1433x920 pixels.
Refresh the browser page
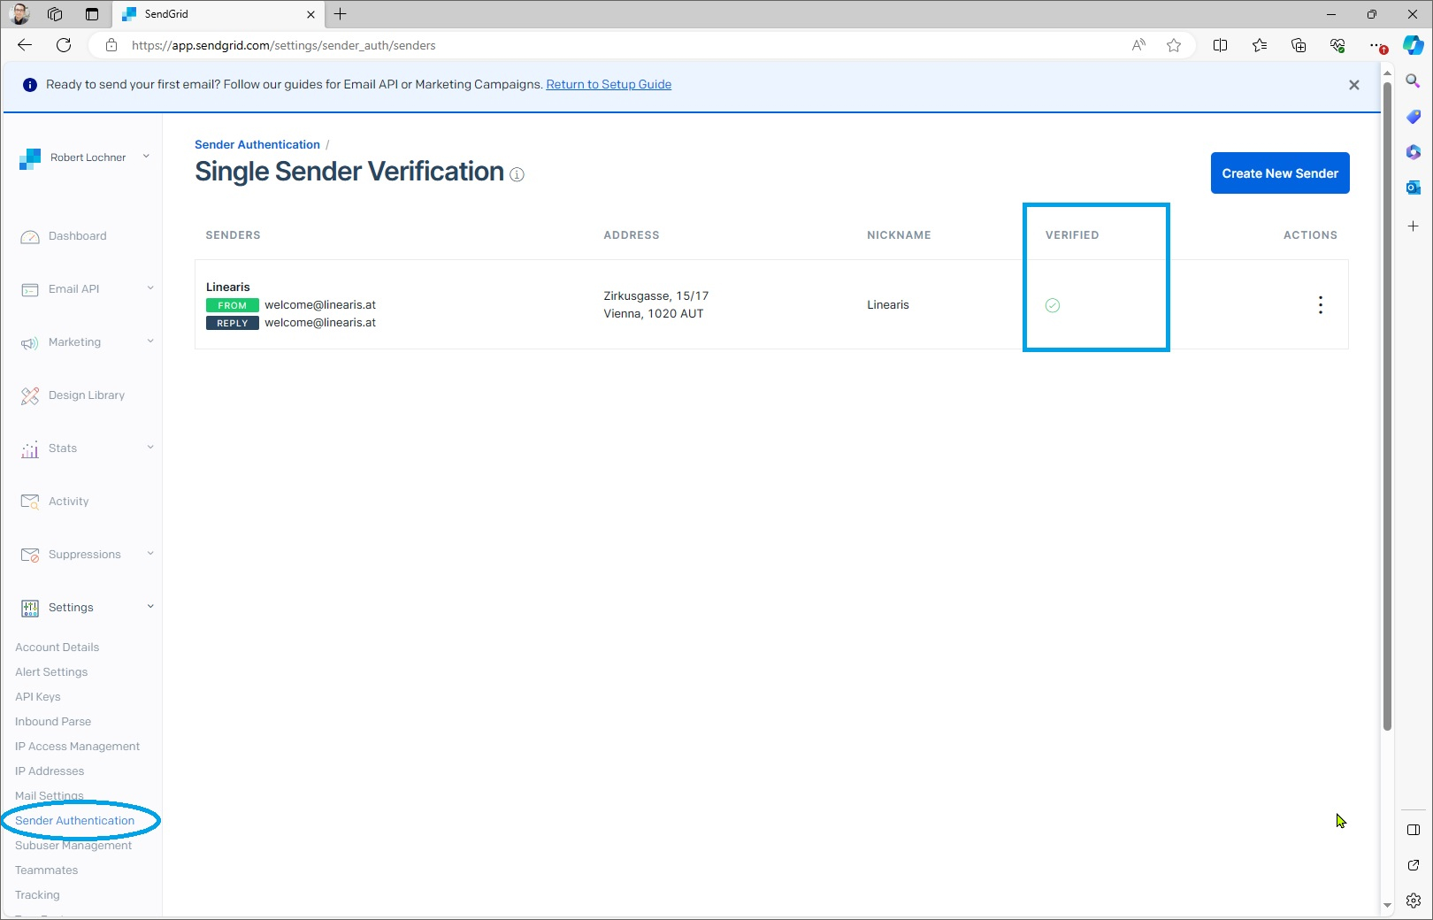tap(64, 45)
